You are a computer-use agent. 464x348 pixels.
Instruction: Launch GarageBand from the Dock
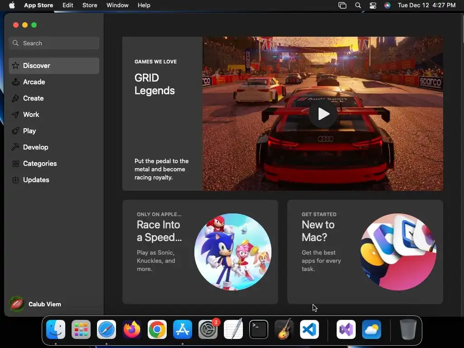point(284,329)
